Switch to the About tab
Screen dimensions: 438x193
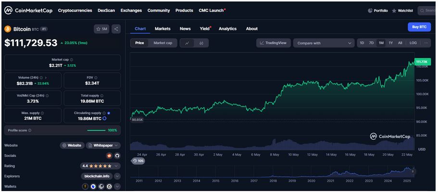251,29
